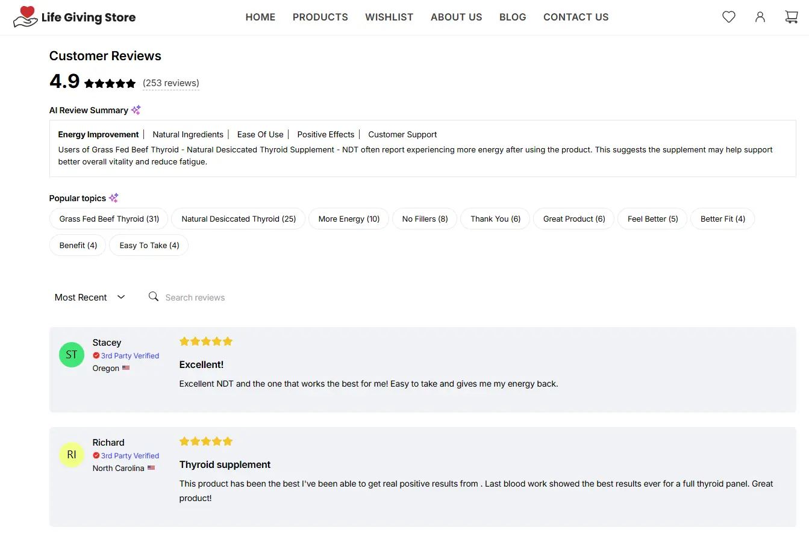Click Richard's RI avatar circle
809x536 pixels.
[x=72, y=455]
